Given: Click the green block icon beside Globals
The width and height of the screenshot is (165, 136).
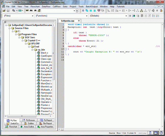Looking at the screenshot, I should point(134,16).
